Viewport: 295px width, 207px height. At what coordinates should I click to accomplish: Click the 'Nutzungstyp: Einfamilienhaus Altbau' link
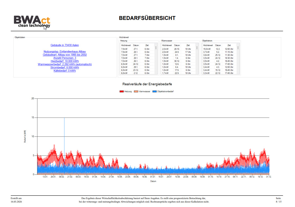click(64, 51)
